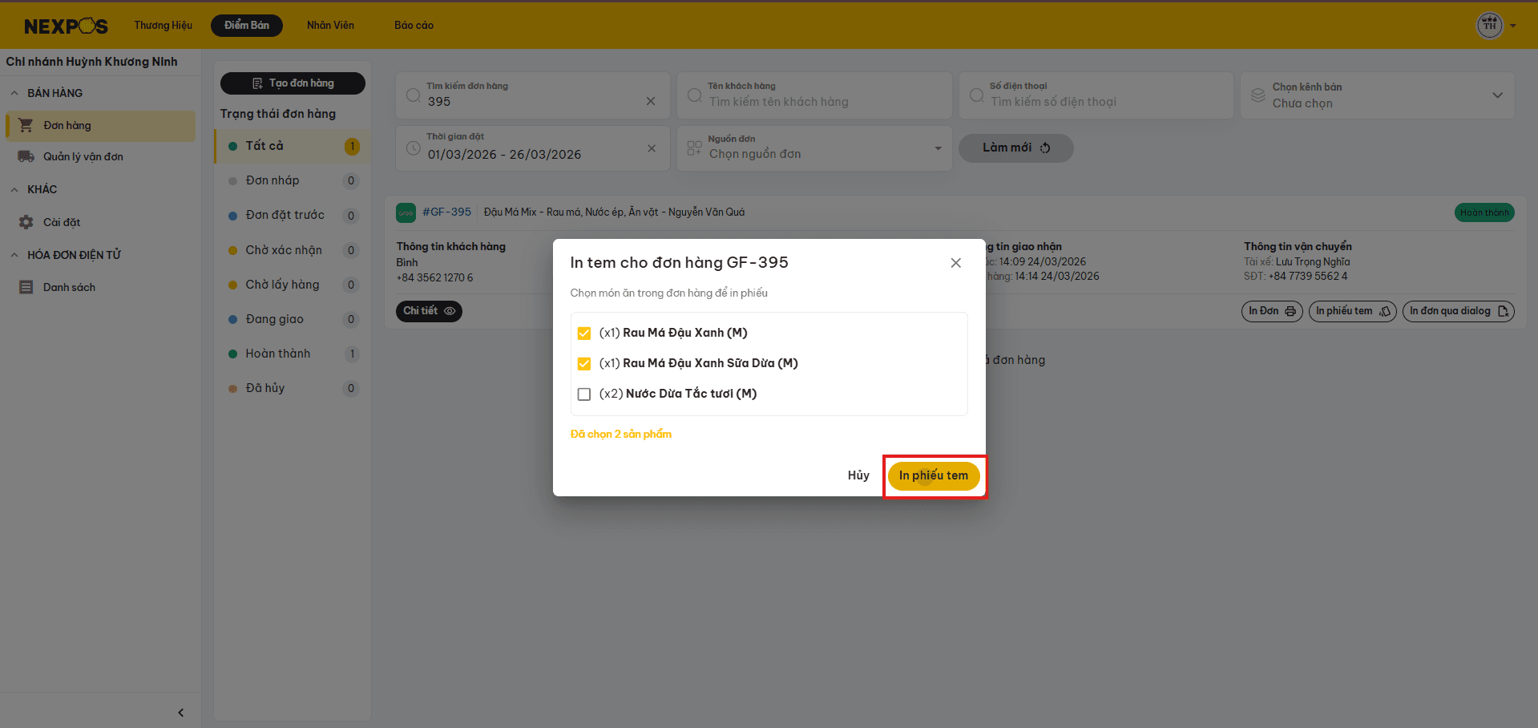This screenshot has height=728, width=1538.
Task: Filter by Chờ lấy hàng status
Action: pos(293,285)
